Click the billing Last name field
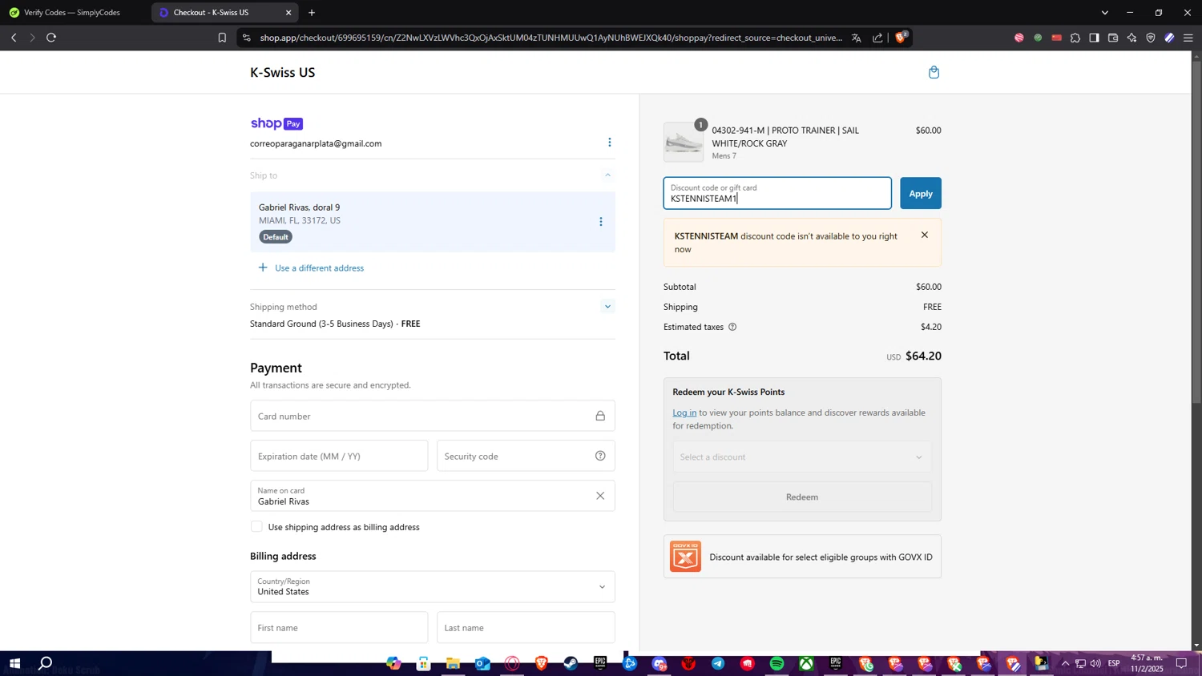This screenshot has width=1202, height=676. click(x=526, y=627)
